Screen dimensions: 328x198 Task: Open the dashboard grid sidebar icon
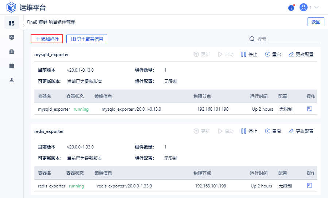[x=12, y=23]
